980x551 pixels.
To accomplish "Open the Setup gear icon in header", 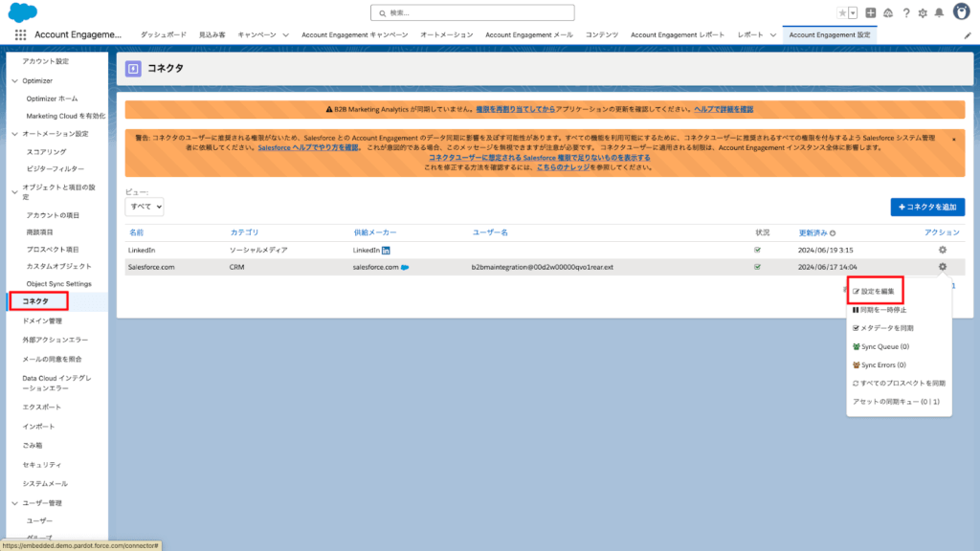I will click(x=921, y=13).
